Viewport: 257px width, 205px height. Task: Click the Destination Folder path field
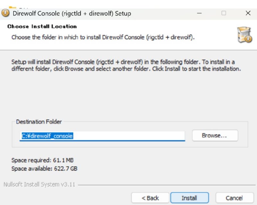pos(102,136)
